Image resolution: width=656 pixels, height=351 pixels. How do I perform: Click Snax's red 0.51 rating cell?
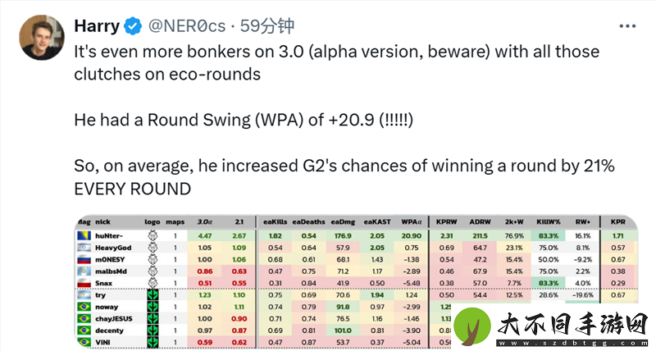coord(204,283)
